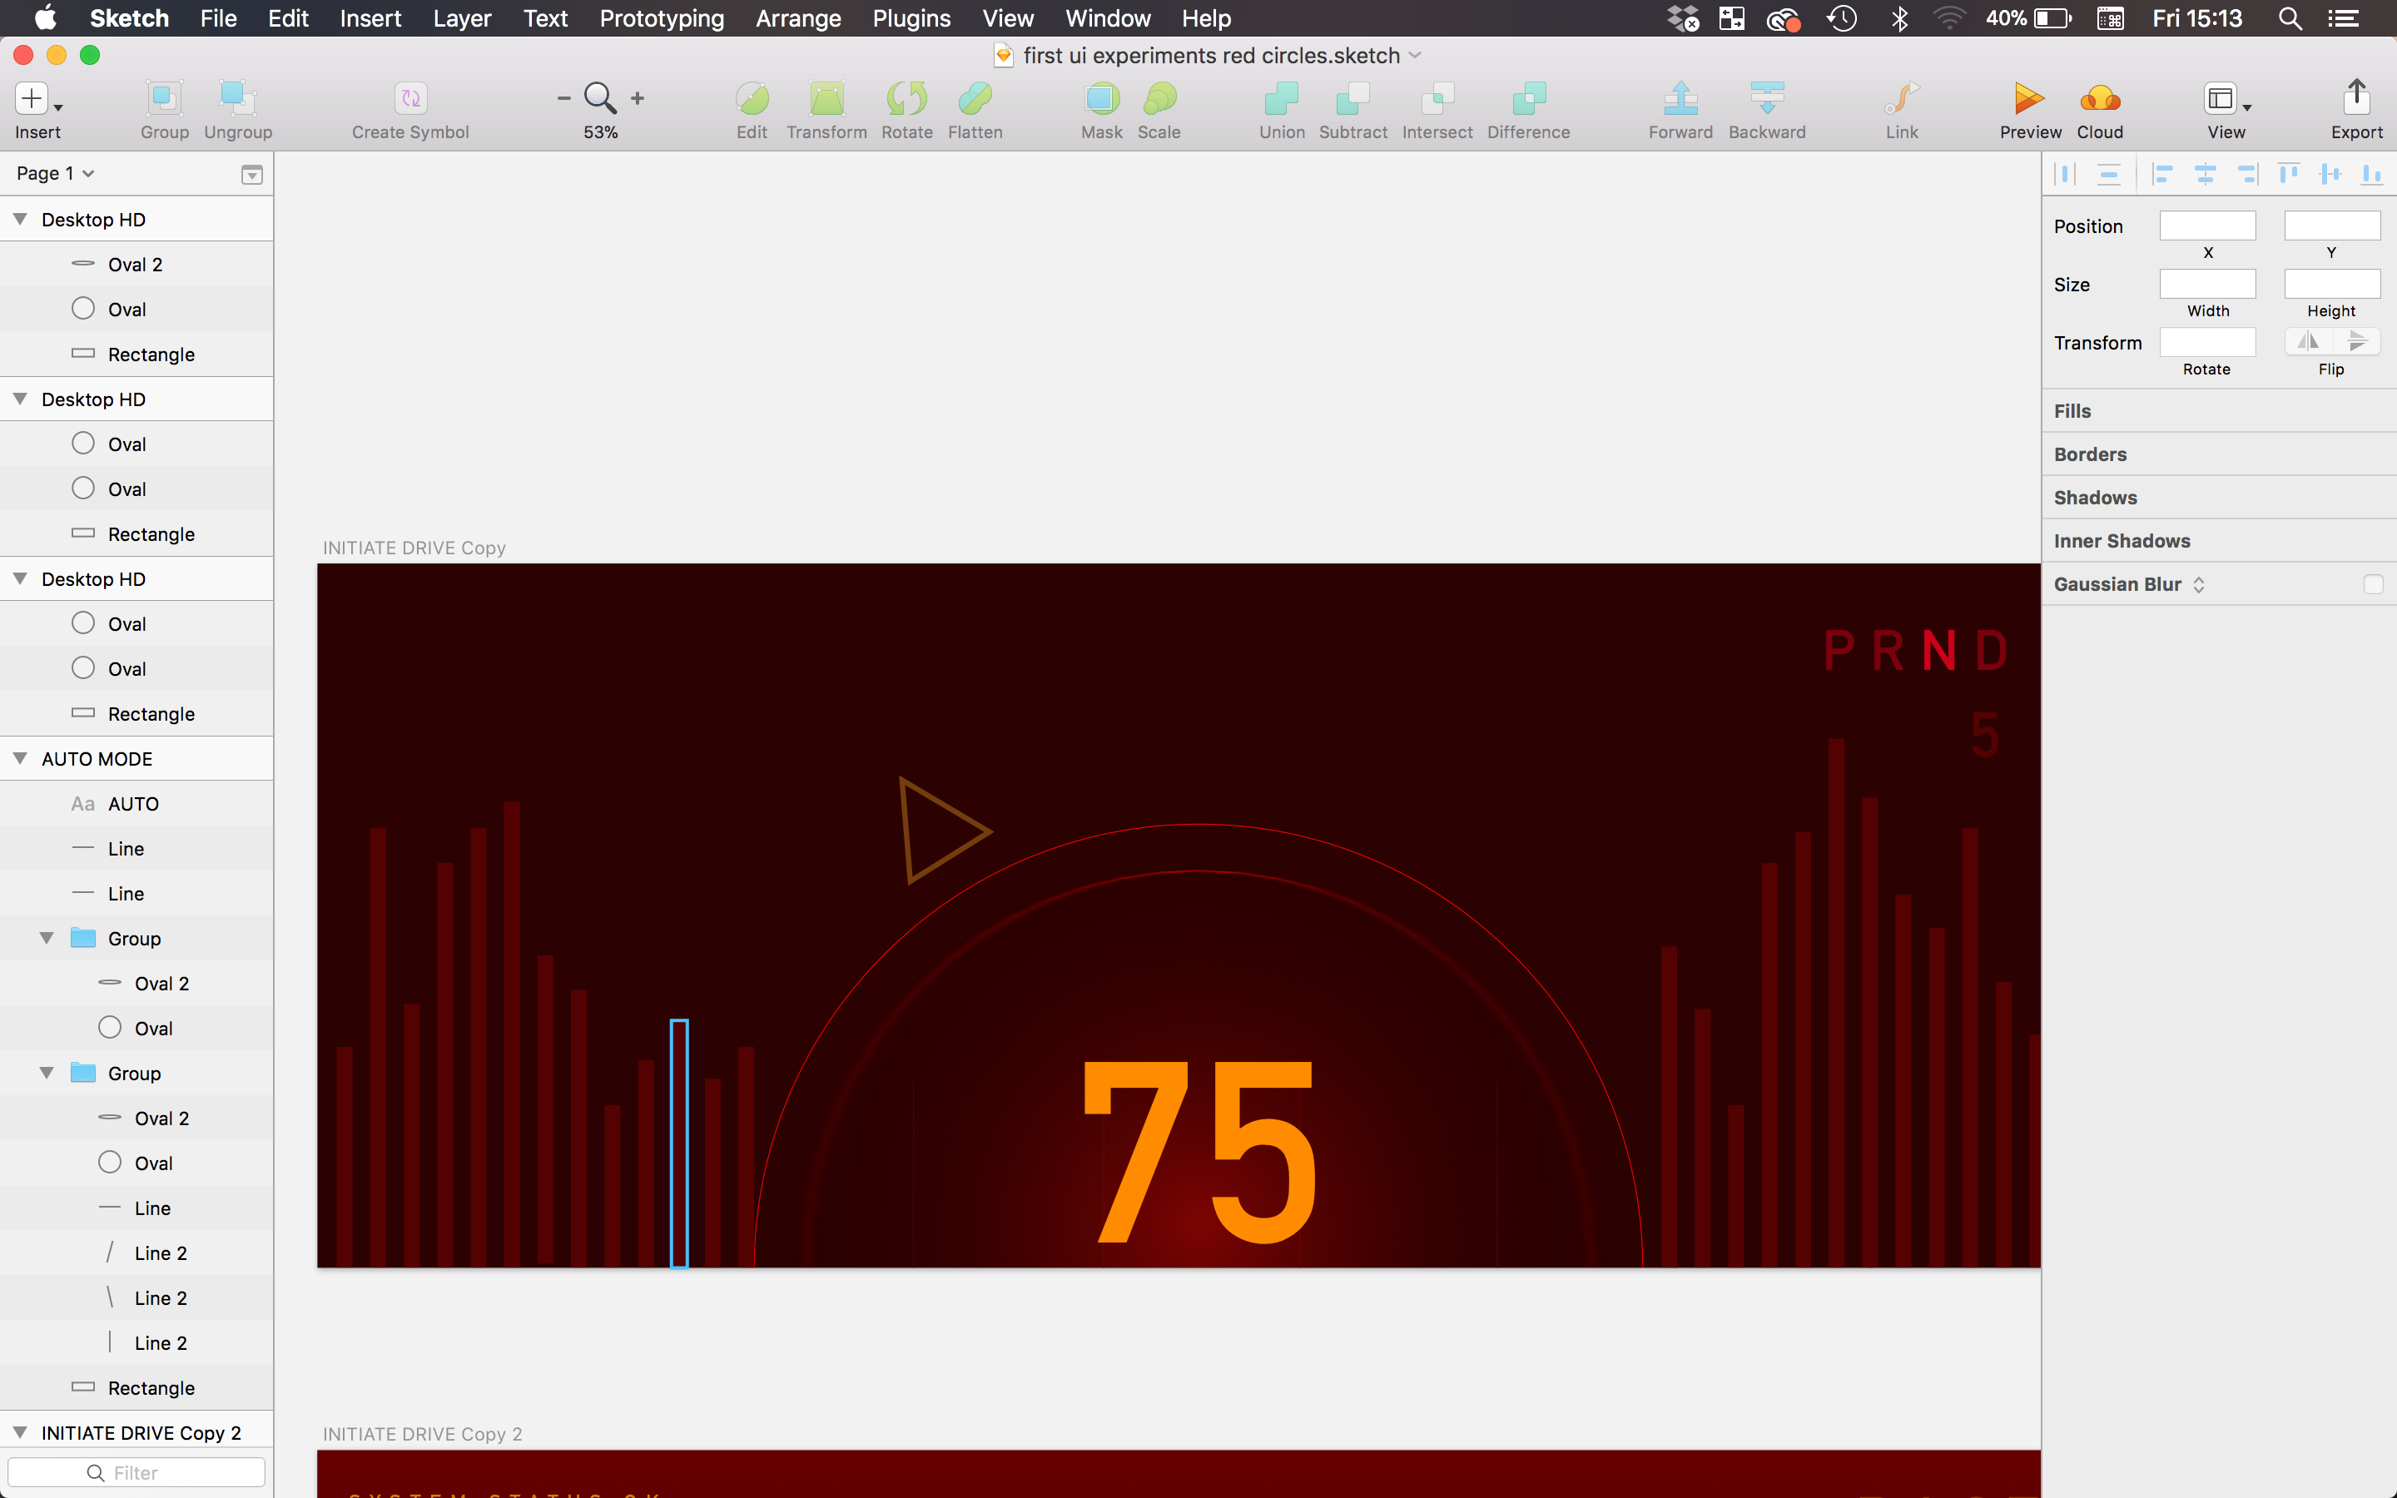Move layer Backward with toolbar icon

pyautogui.click(x=1767, y=98)
